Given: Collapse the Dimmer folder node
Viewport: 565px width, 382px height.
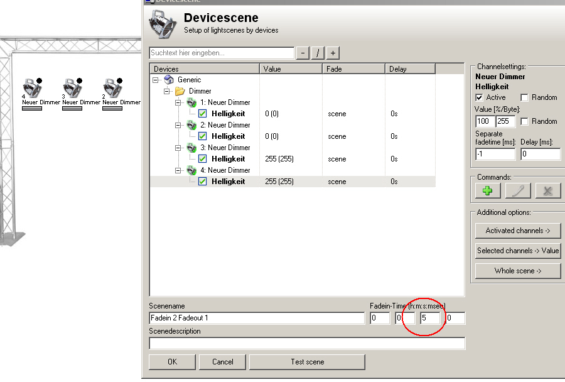Looking at the screenshot, I should pyautogui.click(x=167, y=91).
